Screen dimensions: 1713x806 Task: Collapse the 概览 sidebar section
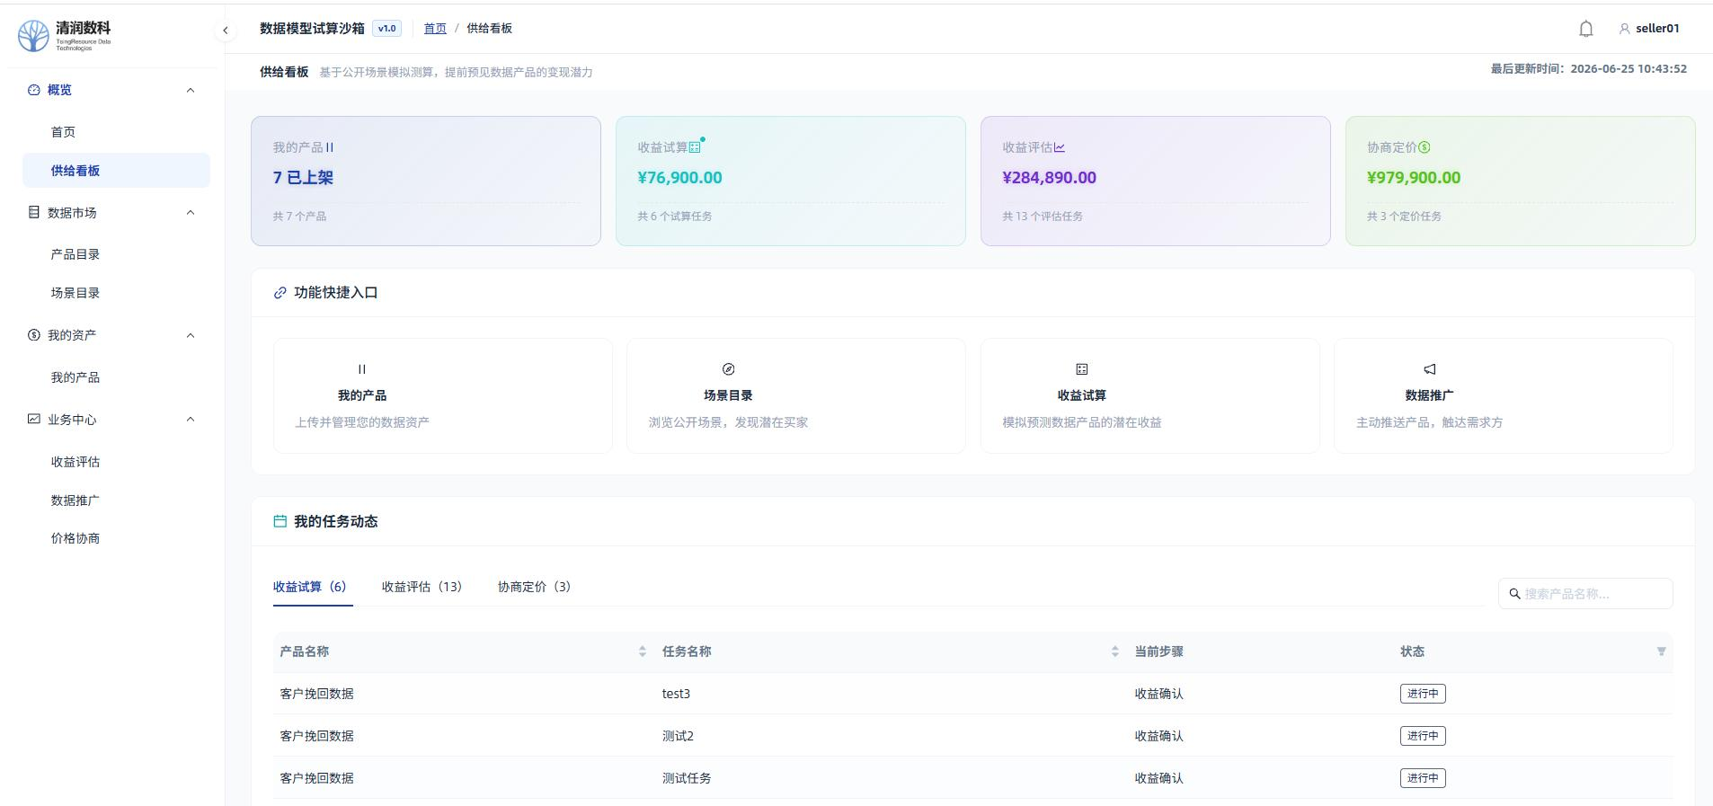(x=191, y=90)
